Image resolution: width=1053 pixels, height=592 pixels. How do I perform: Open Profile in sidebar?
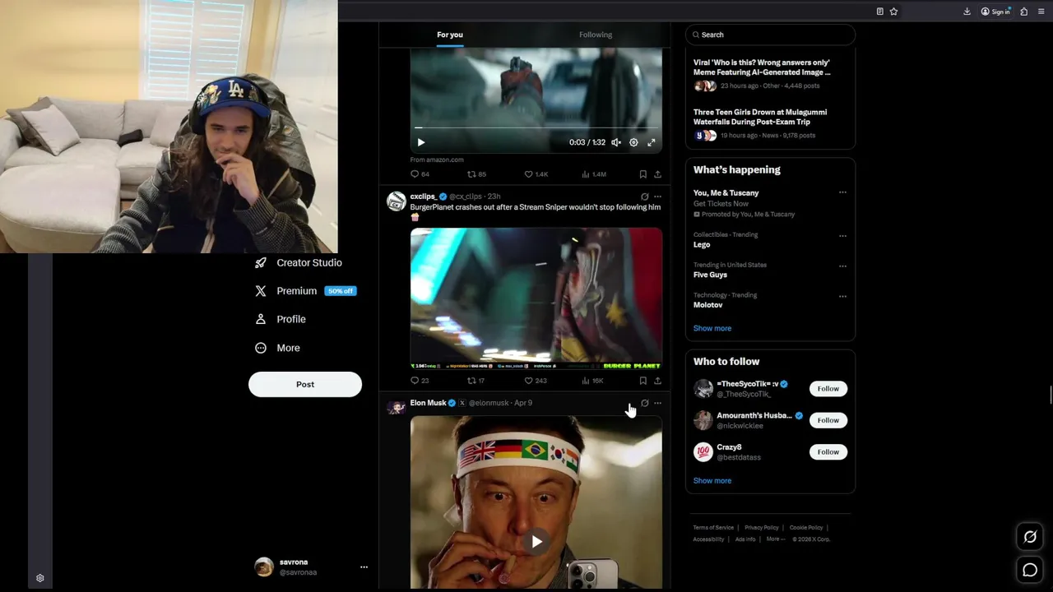click(x=281, y=319)
